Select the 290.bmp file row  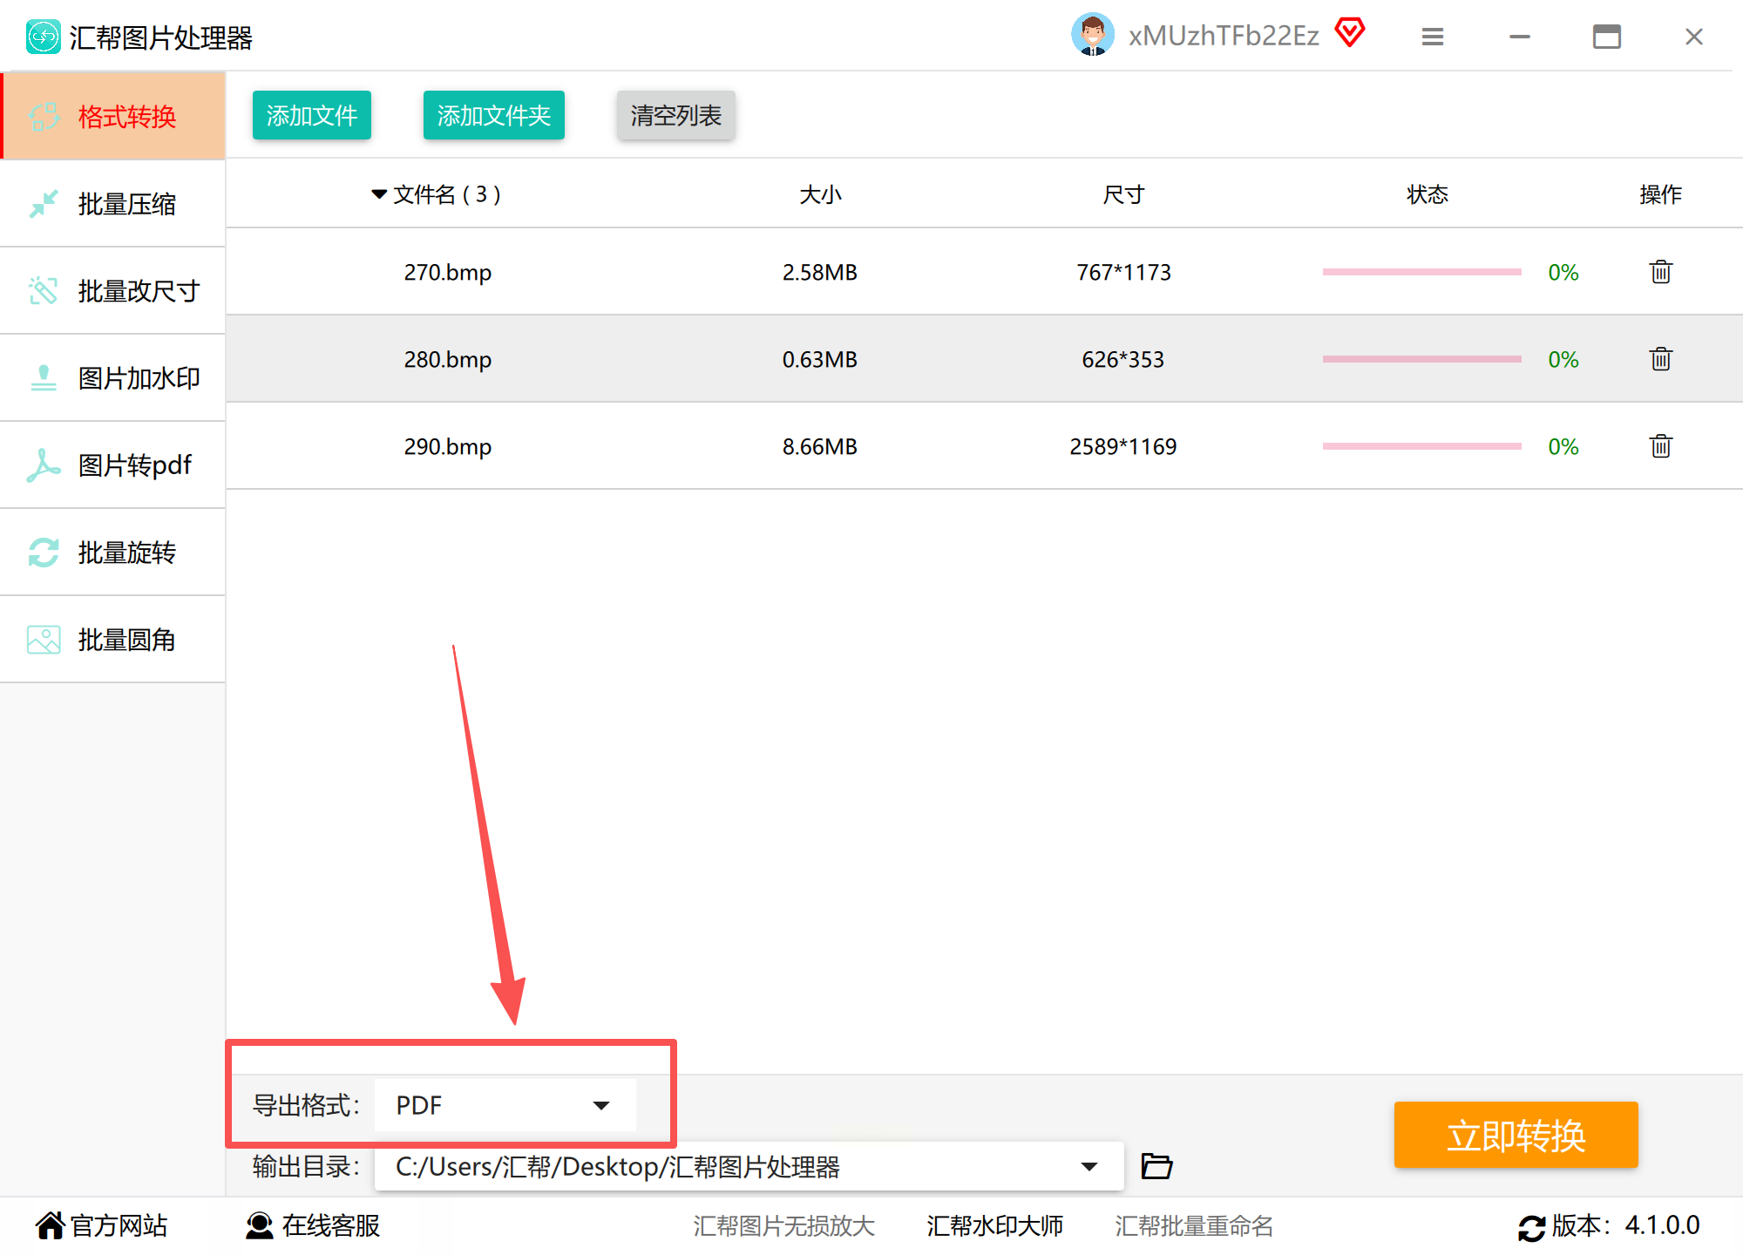coord(447,446)
